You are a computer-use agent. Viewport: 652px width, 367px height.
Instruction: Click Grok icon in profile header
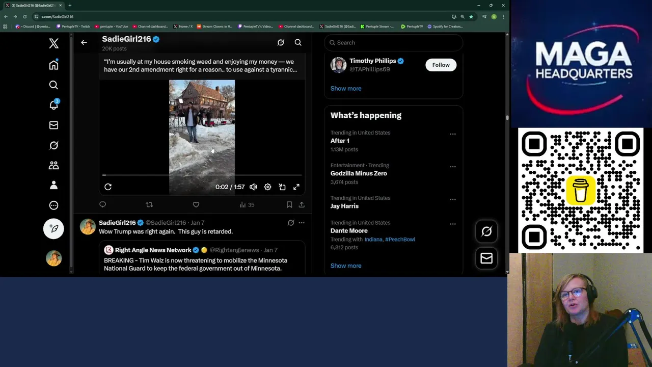pyautogui.click(x=281, y=43)
